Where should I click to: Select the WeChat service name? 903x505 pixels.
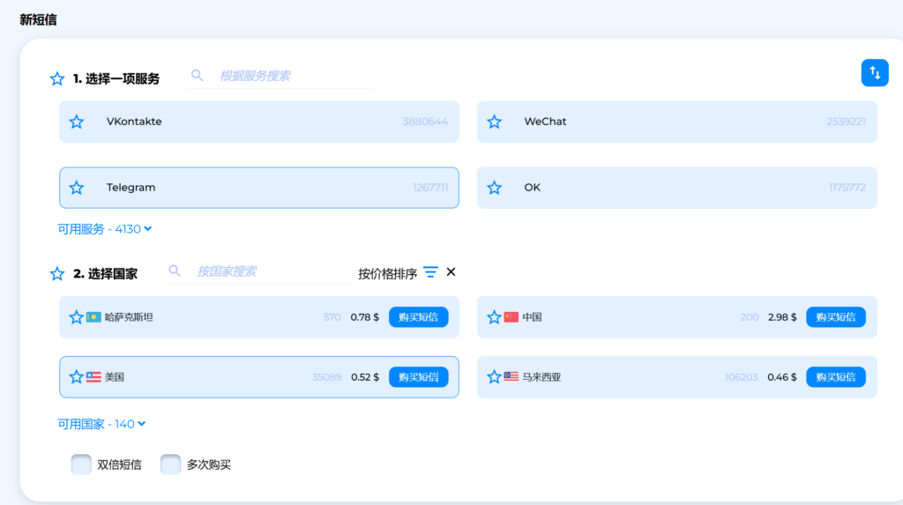point(545,122)
